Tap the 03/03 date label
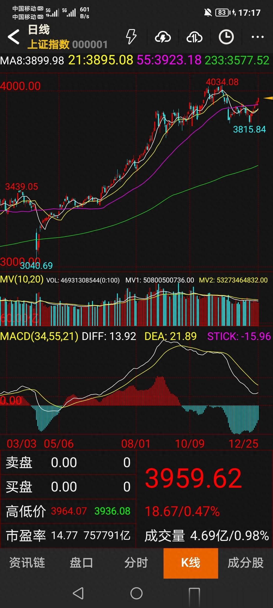The height and width of the screenshot is (608, 273). 21,444
